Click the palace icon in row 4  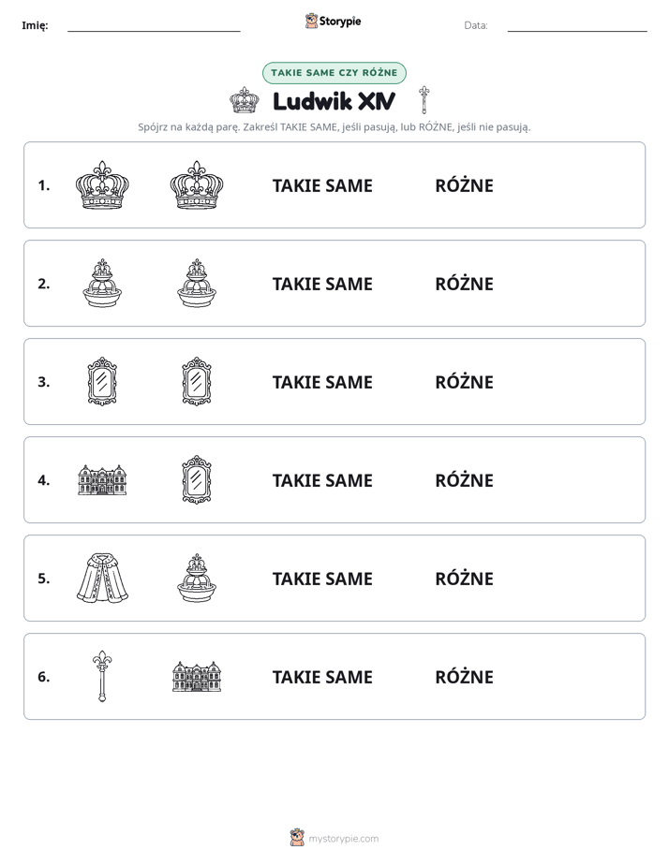click(x=102, y=480)
